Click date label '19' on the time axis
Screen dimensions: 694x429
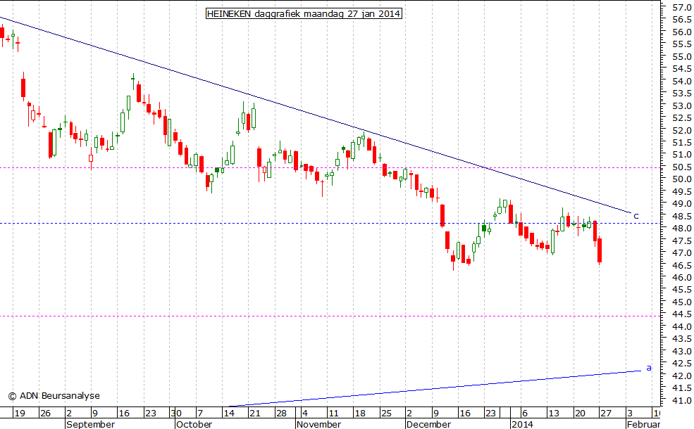point(20,414)
